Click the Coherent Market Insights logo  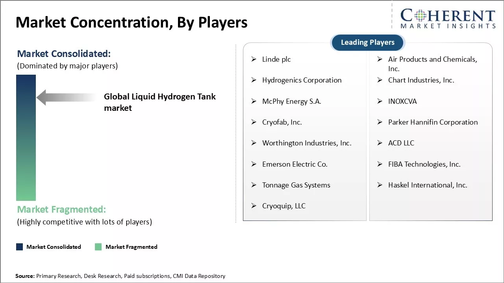click(x=448, y=18)
